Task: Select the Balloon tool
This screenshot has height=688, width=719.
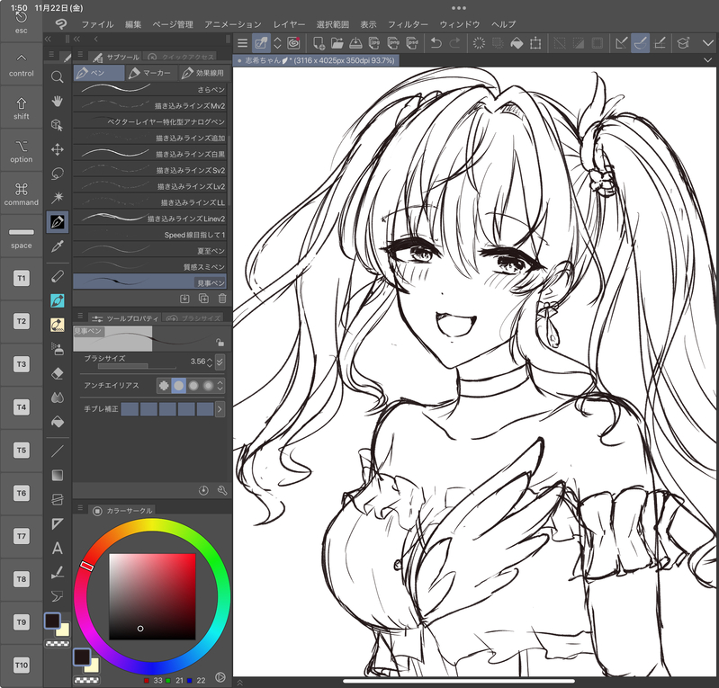Action: click(x=58, y=596)
